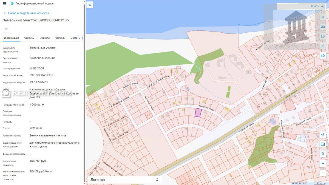Select the area search tool
This screenshot has height=185, width=329.
[323, 36]
